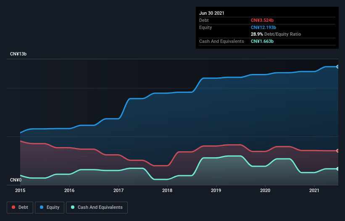Toggle the Debt legend button
This screenshot has width=345, height=221.
tap(20, 208)
